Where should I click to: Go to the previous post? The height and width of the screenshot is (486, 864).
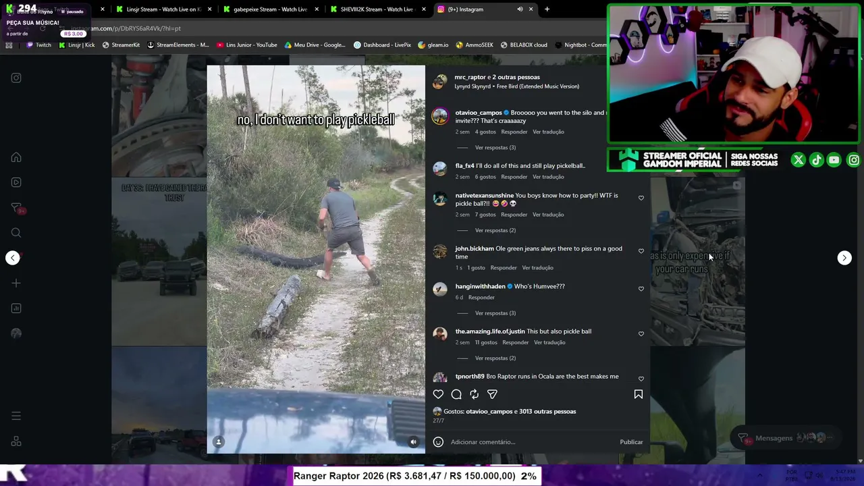pos(13,258)
